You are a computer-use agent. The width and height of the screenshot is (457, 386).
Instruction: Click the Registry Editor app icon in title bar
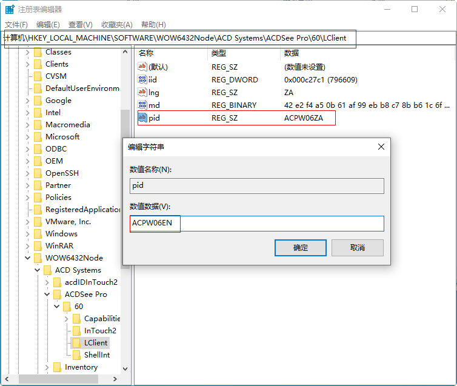click(10, 9)
